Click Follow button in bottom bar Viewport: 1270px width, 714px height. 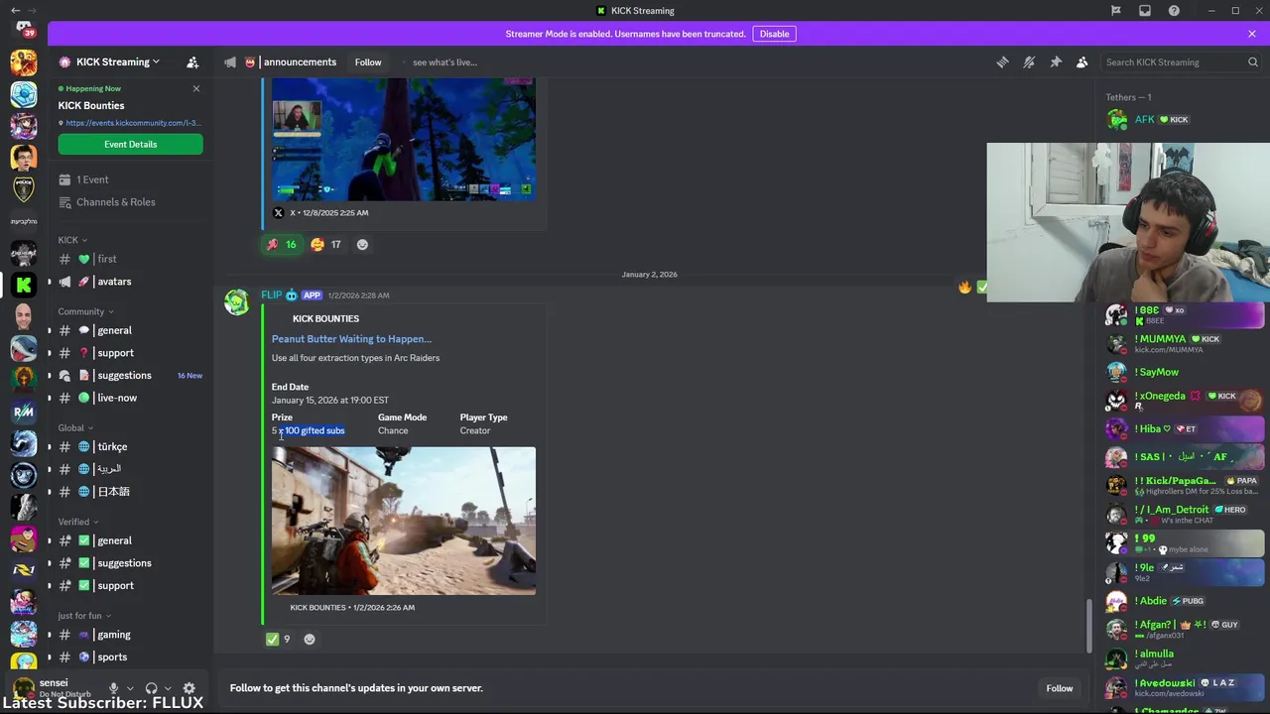click(1059, 688)
